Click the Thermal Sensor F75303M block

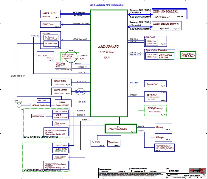pyautogui.click(x=164, y=147)
